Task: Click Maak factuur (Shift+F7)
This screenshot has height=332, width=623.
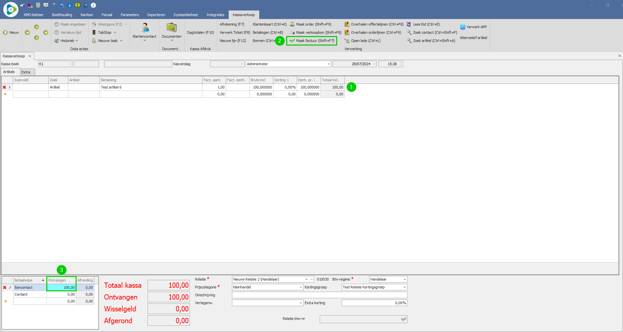Action: tap(312, 41)
